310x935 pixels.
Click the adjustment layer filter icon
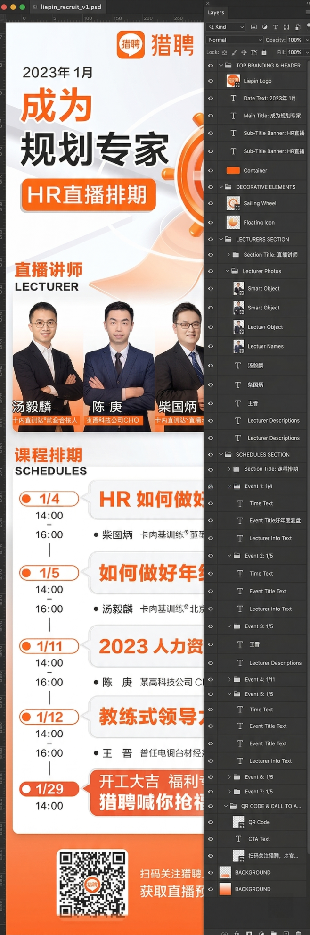265,27
